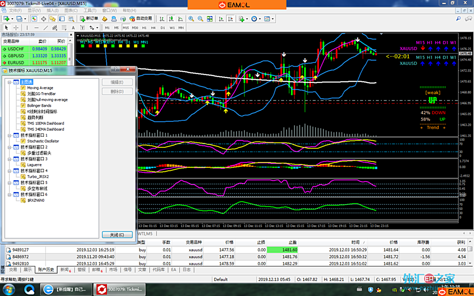Select the WTI,M5 chart tab

(145, 234)
